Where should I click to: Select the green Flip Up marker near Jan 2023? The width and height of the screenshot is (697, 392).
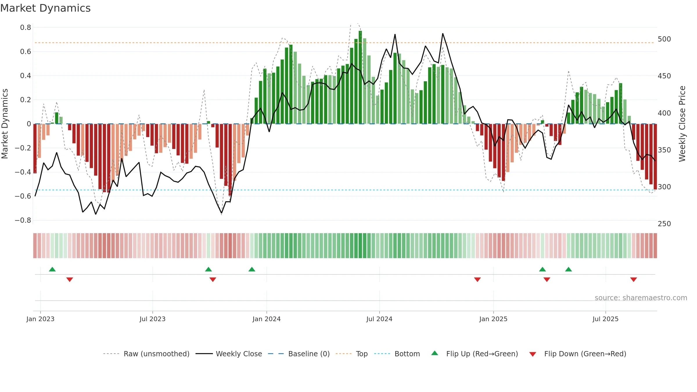tap(52, 269)
